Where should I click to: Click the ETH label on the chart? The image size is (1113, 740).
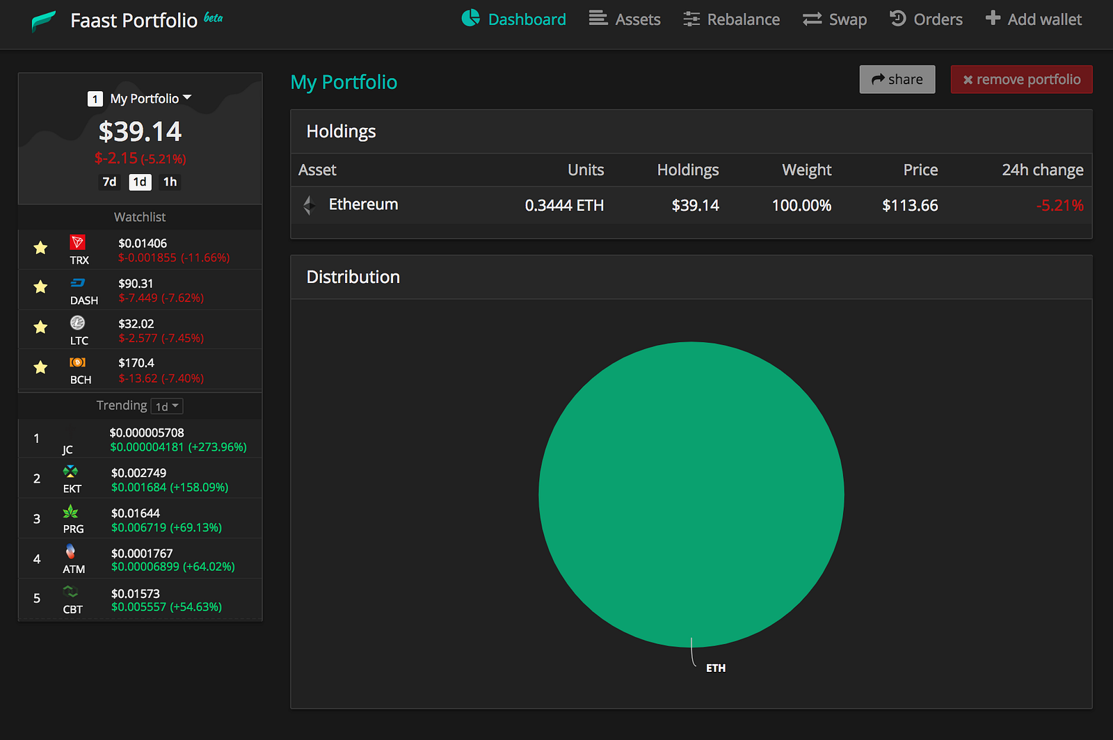[716, 668]
